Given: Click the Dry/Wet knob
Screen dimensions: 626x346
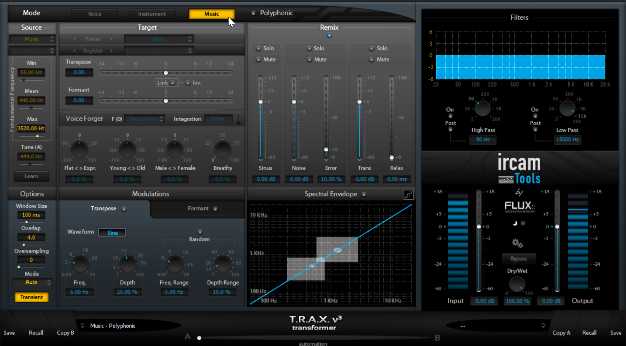Looking at the screenshot, I should (517, 285).
